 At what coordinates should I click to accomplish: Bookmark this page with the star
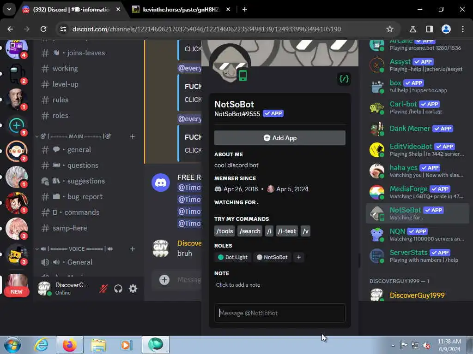pos(390,29)
